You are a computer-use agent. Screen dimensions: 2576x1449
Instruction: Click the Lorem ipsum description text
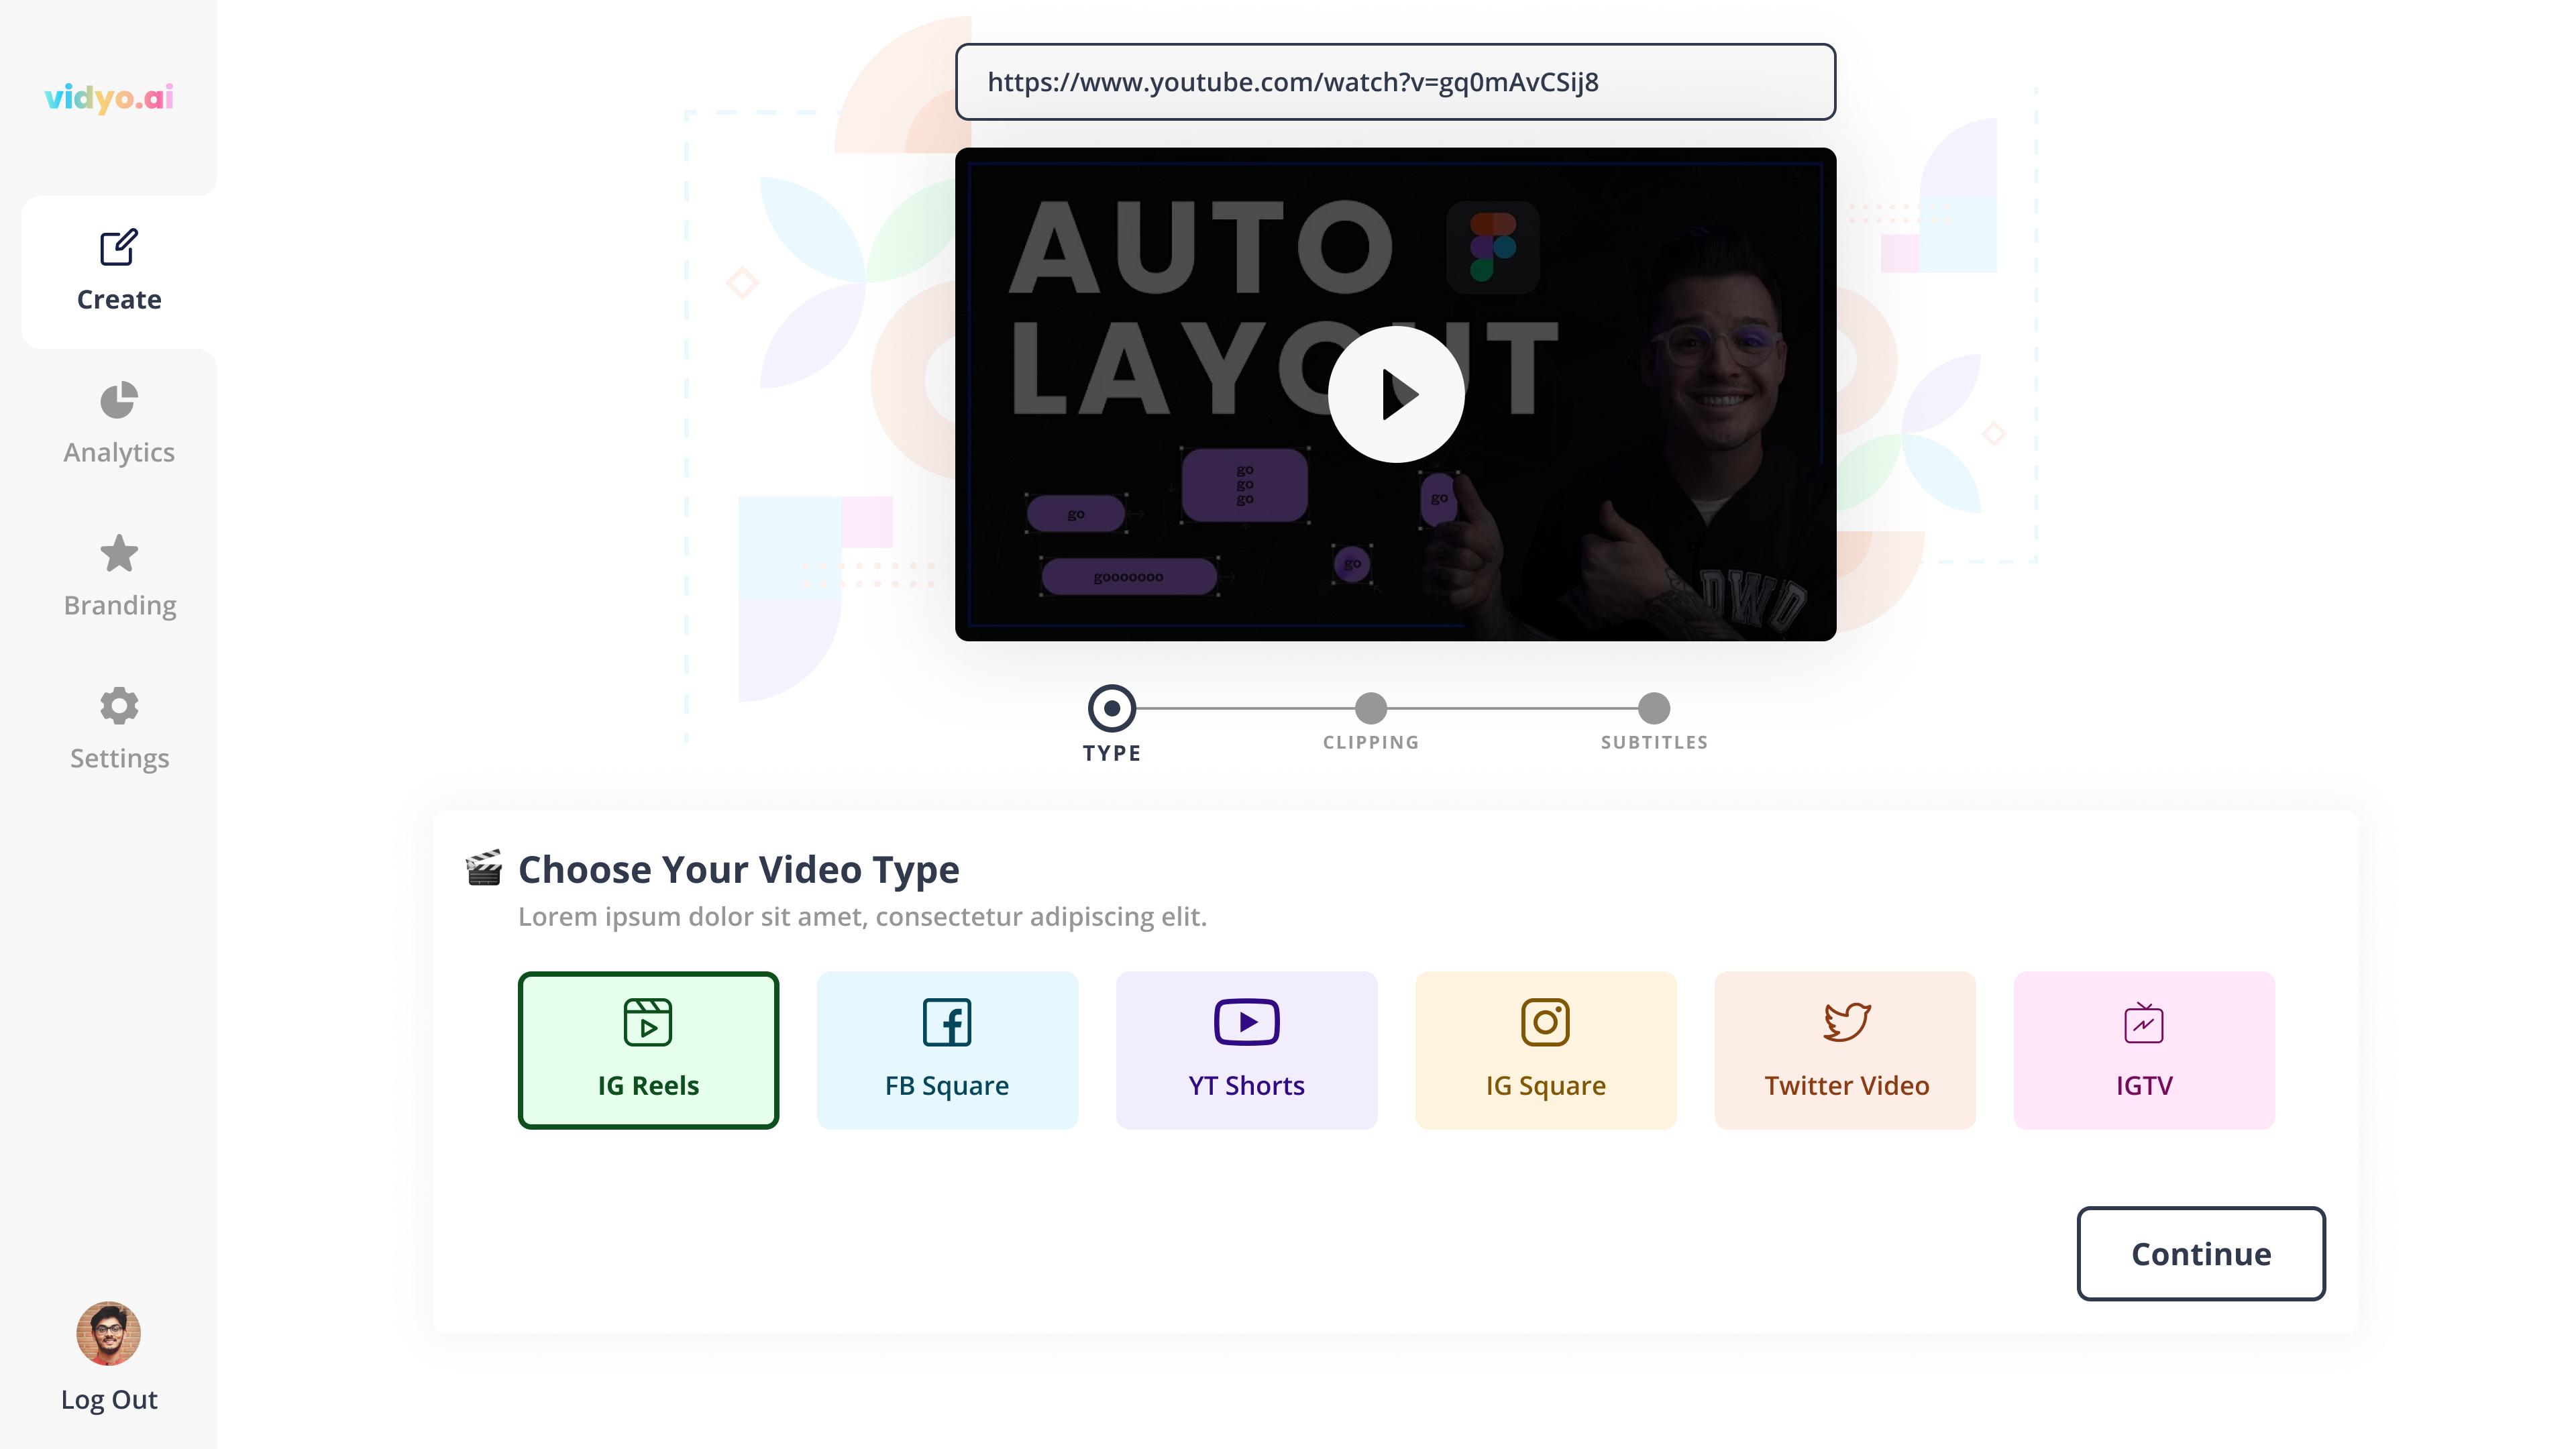pos(862,917)
